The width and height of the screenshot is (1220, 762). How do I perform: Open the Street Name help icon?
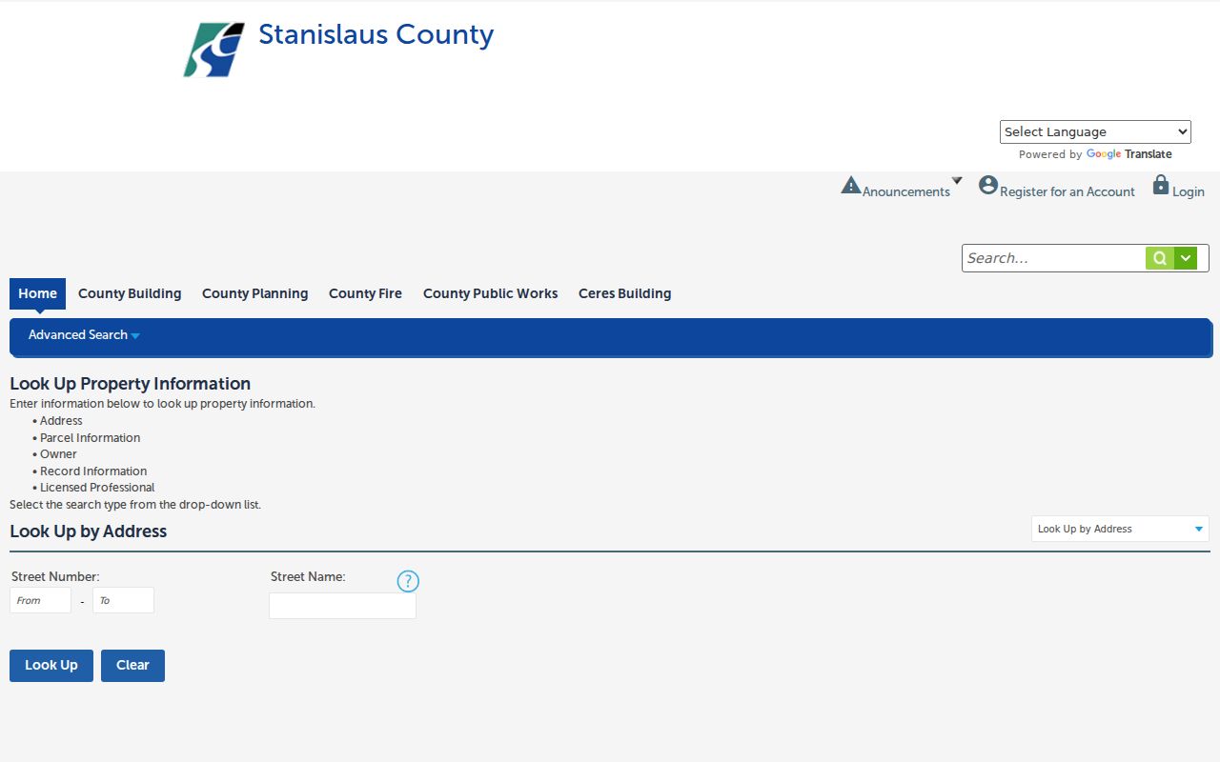pyautogui.click(x=408, y=581)
